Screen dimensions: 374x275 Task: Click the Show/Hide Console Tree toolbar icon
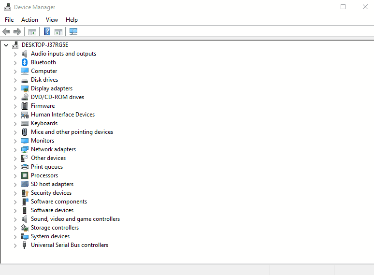(32, 32)
